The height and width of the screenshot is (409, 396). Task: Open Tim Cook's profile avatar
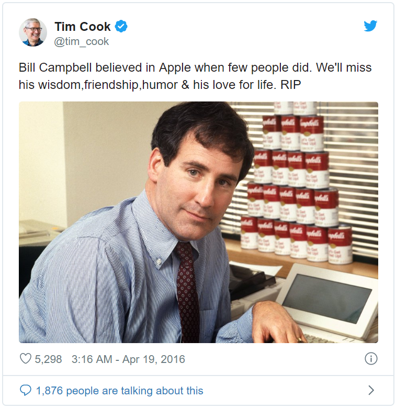[x=33, y=32]
